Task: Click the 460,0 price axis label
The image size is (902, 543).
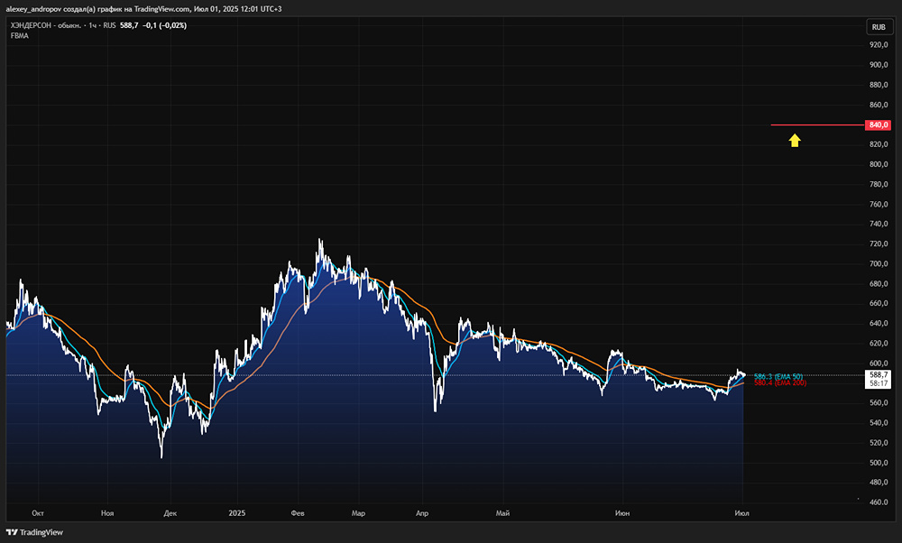Action: pyautogui.click(x=879, y=502)
